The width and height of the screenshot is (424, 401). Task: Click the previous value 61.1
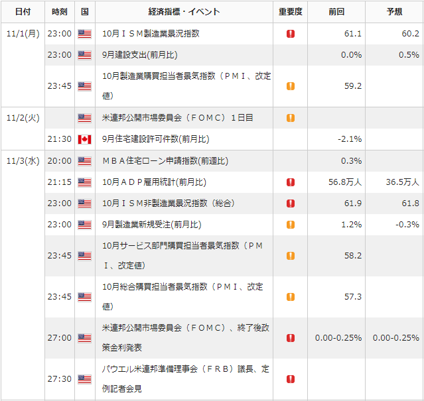tap(353, 34)
